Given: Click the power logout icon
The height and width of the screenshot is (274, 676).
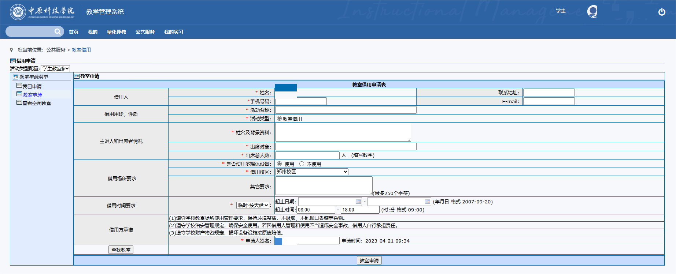Looking at the screenshot, I should pyautogui.click(x=662, y=12).
